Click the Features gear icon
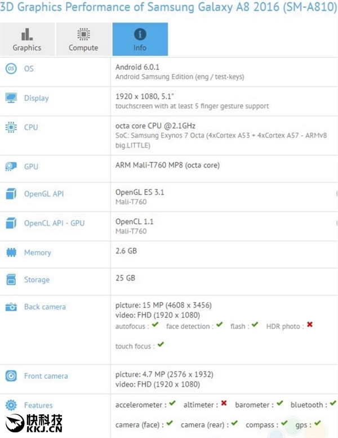 (x=11, y=405)
